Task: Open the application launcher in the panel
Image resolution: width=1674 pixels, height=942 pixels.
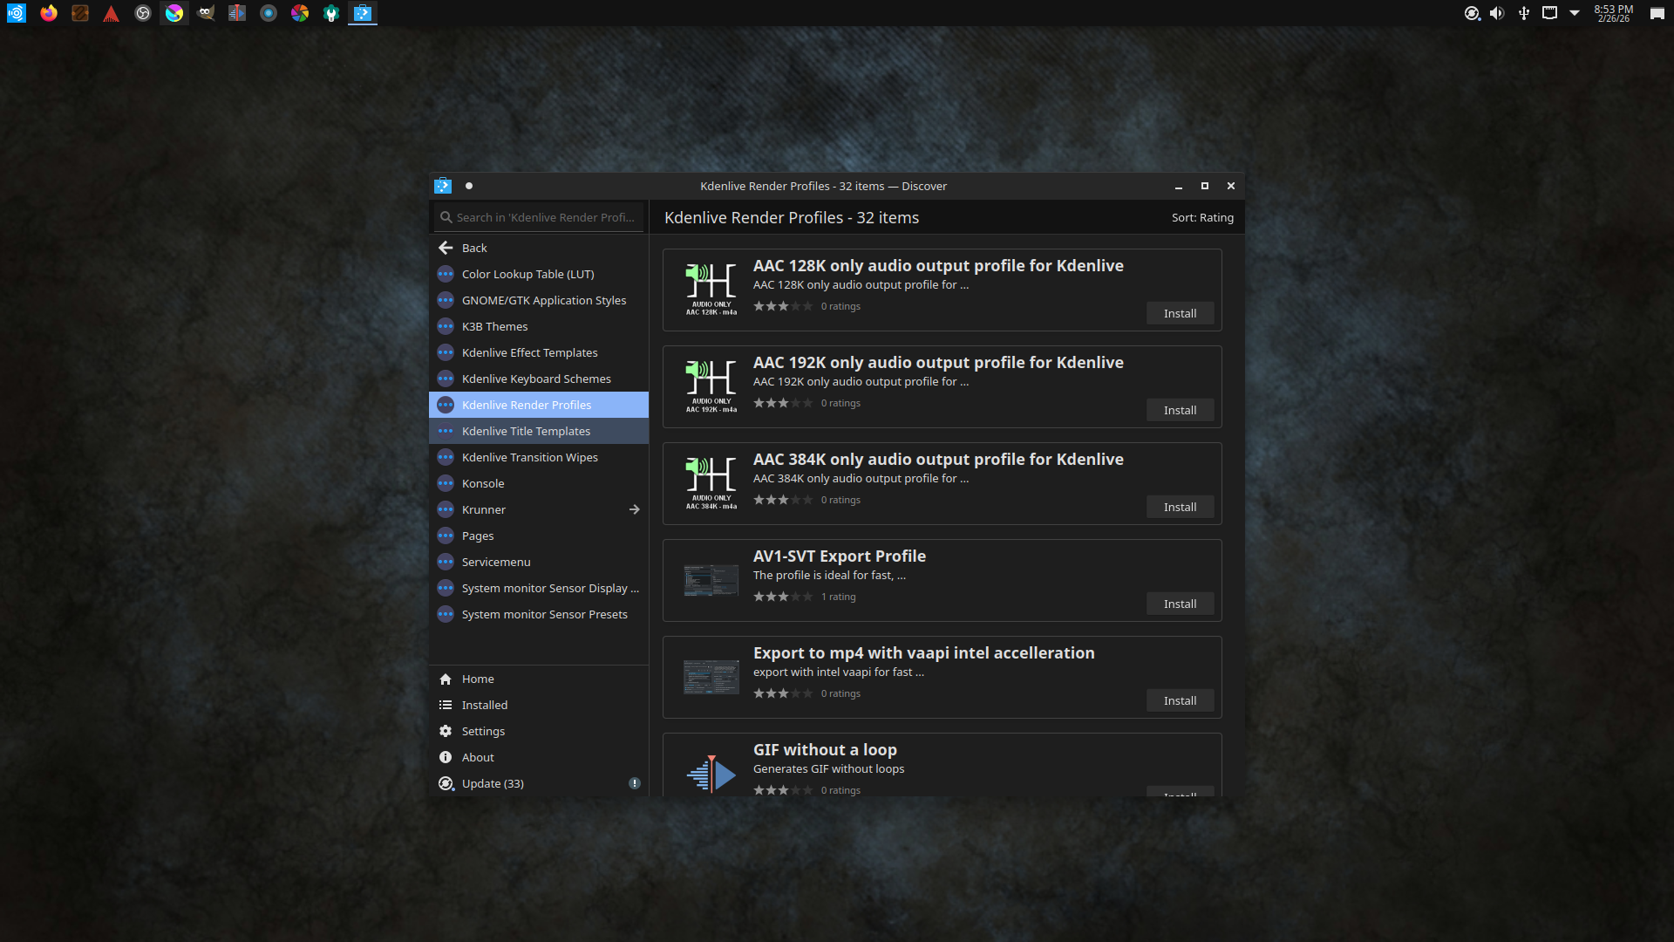Action: [x=16, y=13]
